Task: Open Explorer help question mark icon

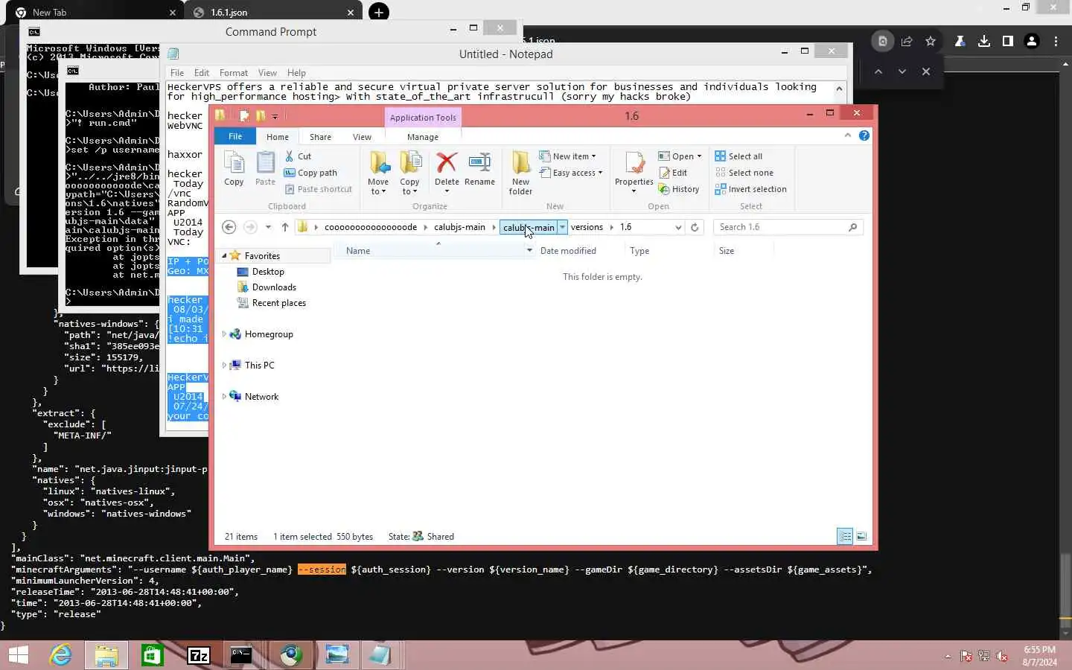Action: tap(864, 135)
